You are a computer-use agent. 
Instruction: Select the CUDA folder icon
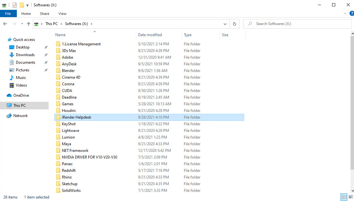coord(58,91)
